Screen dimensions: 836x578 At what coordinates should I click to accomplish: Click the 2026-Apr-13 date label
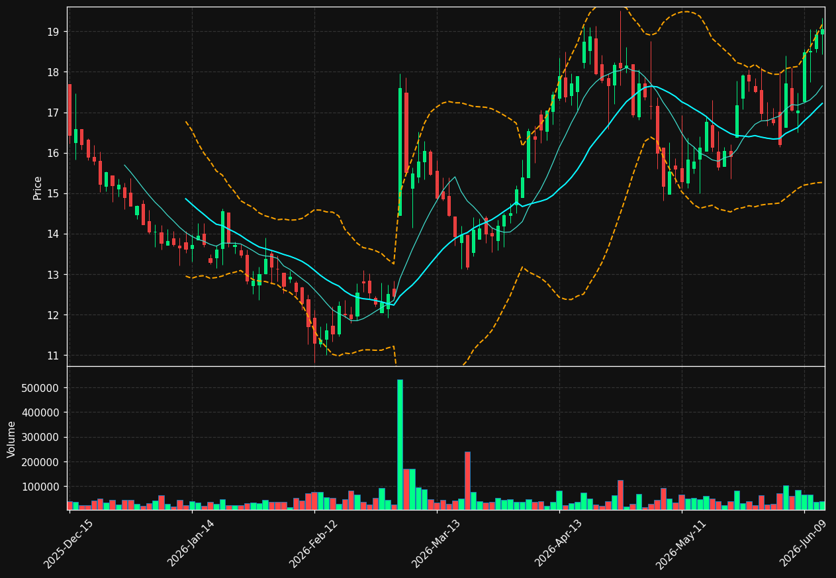pos(558,544)
